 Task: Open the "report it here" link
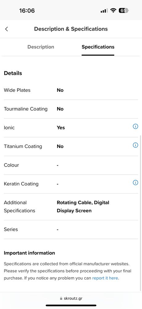(x=105, y=278)
